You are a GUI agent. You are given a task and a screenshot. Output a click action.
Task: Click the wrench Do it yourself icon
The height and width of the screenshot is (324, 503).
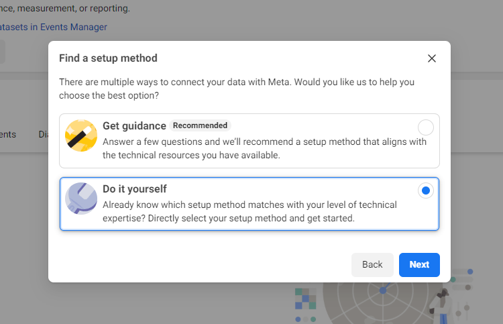(81, 199)
